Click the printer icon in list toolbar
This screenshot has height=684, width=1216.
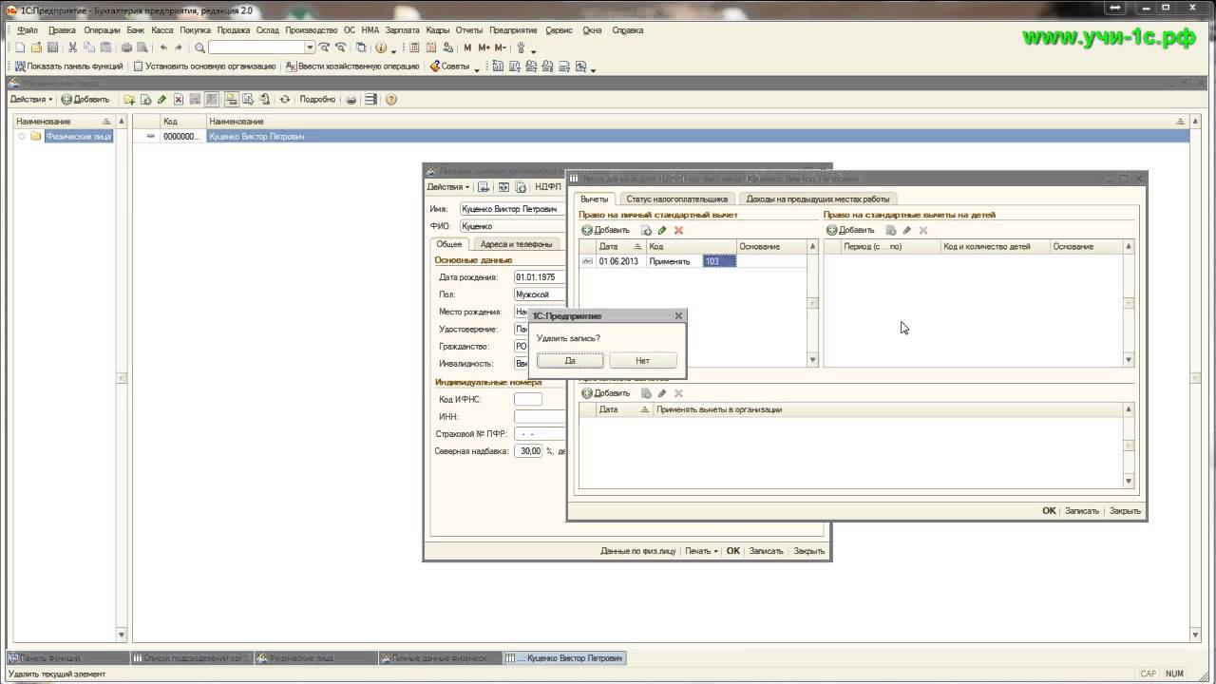click(x=351, y=100)
